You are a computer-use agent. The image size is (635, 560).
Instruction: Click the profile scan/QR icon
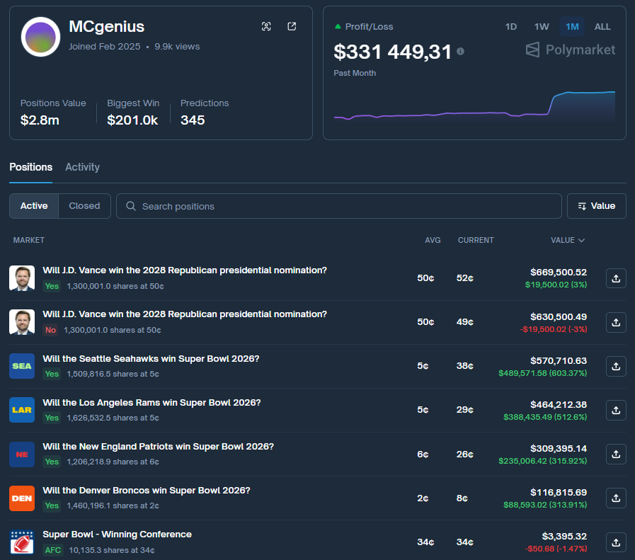pos(266,26)
